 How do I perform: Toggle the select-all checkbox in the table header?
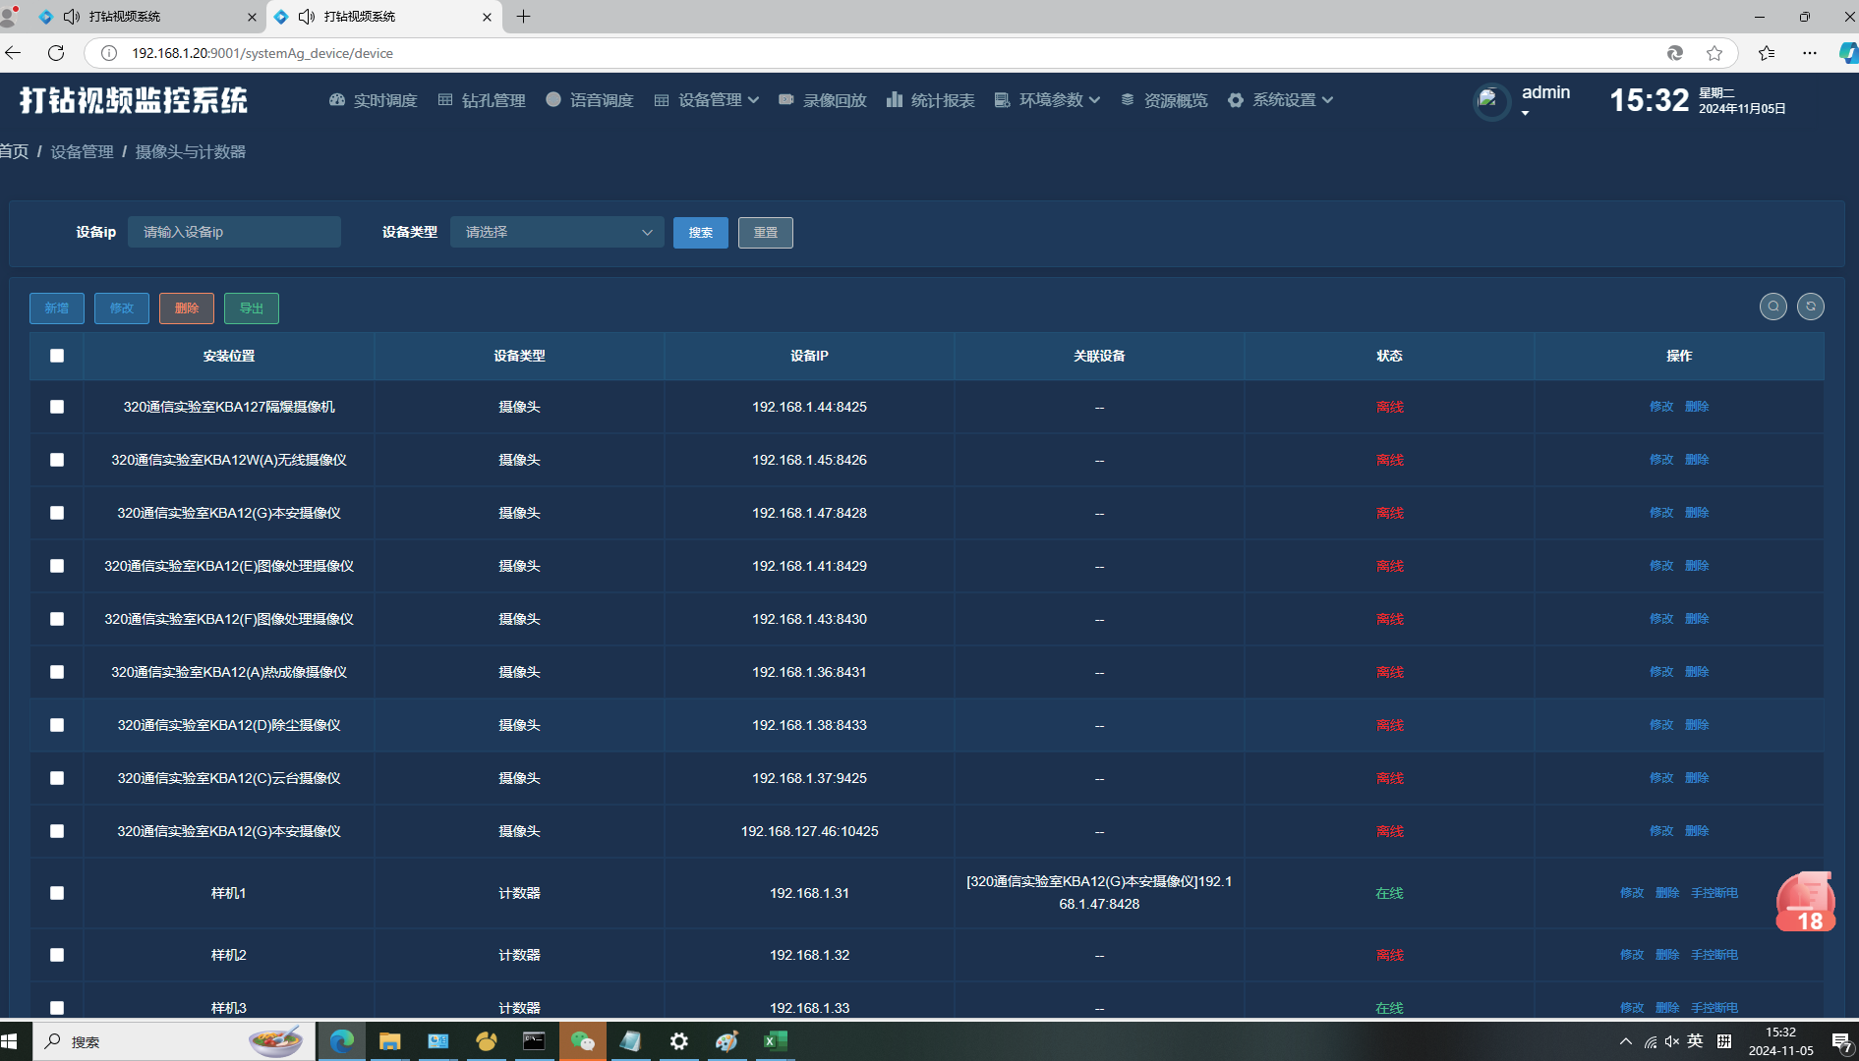click(57, 356)
